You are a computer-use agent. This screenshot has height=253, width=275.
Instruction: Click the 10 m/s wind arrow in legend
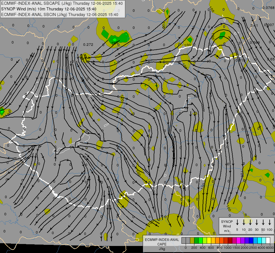tap(244, 222)
